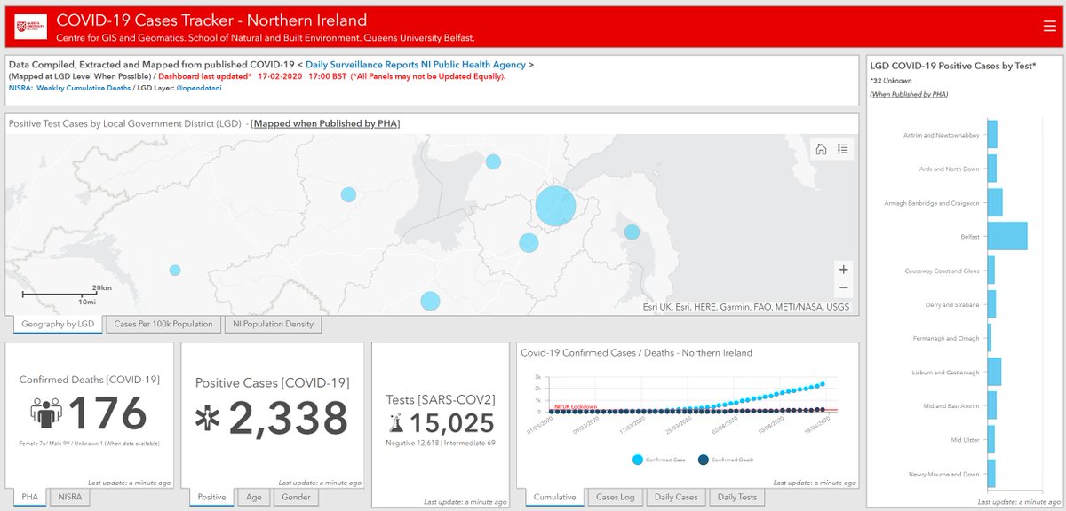This screenshot has height=511, width=1066.
Task: Open the @opendatani link
Action: (x=198, y=88)
